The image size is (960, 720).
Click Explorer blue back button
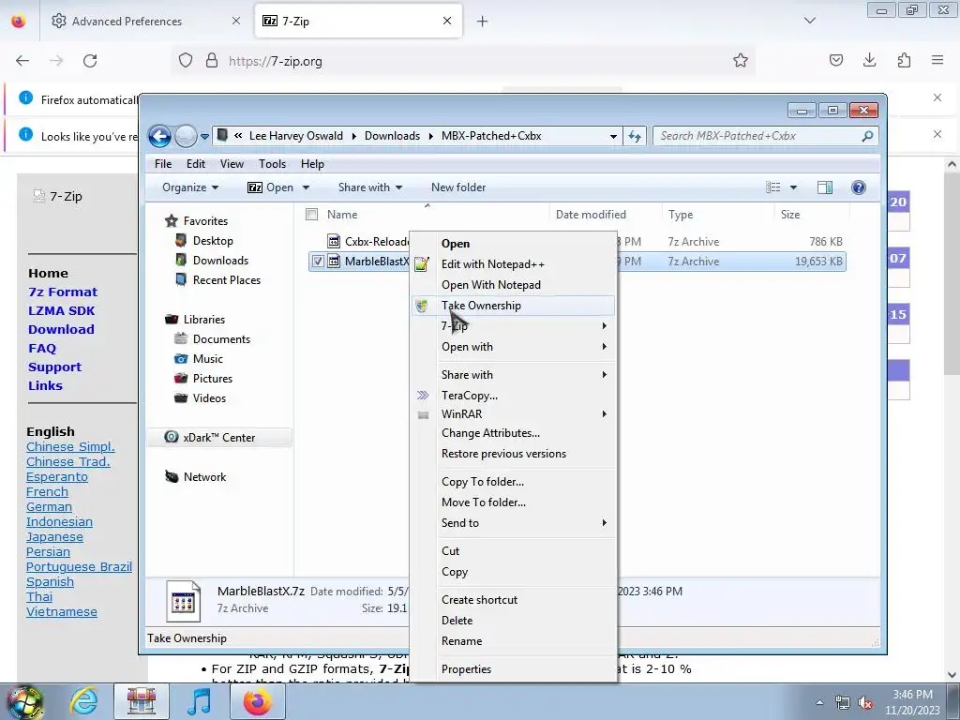click(x=159, y=136)
